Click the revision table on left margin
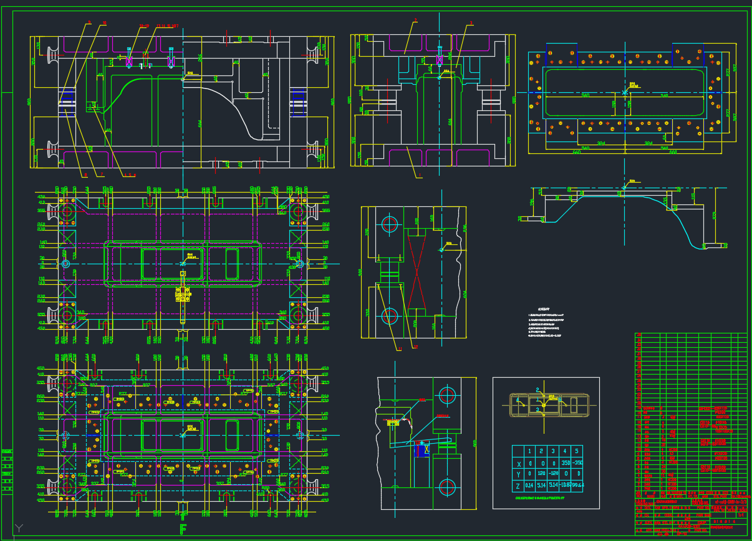 (x=7, y=471)
